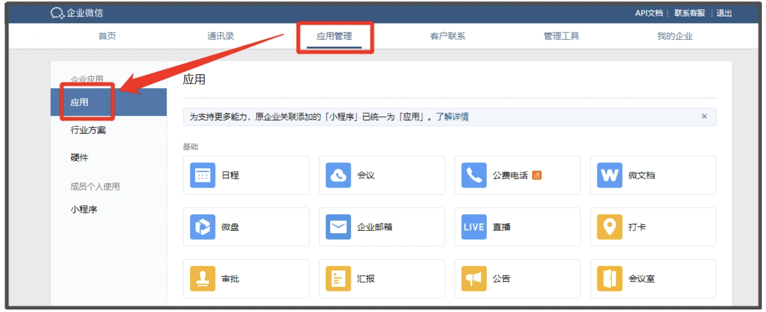Select 硬件 in the sidebar
Viewport: 766px width, 312px height.
click(79, 158)
